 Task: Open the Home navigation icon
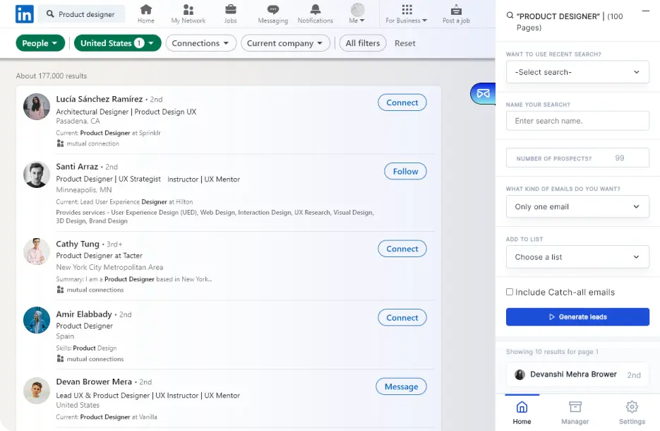[x=146, y=10]
